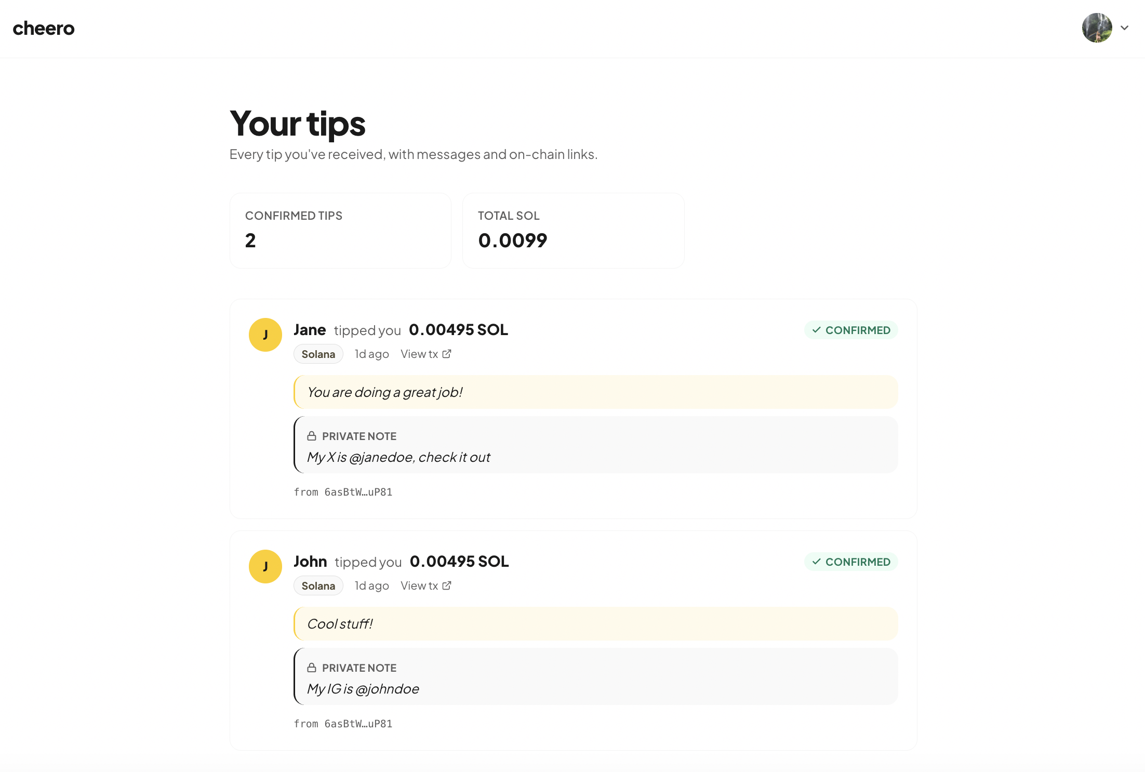1145x772 pixels.
Task: Click sender address under John's tip
Action: [343, 724]
